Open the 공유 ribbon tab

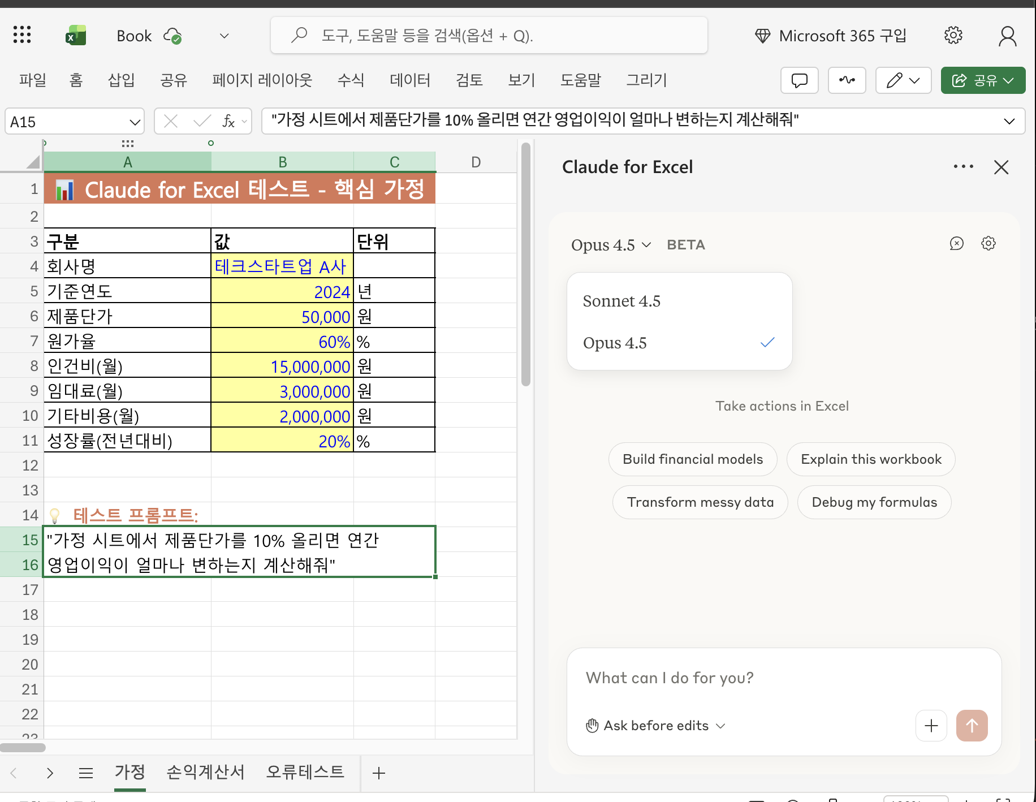[x=173, y=80]
